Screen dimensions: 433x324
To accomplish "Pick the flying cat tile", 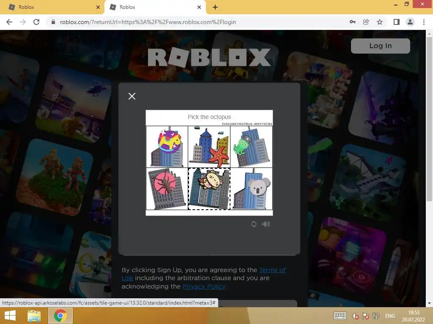I will 209,189.
